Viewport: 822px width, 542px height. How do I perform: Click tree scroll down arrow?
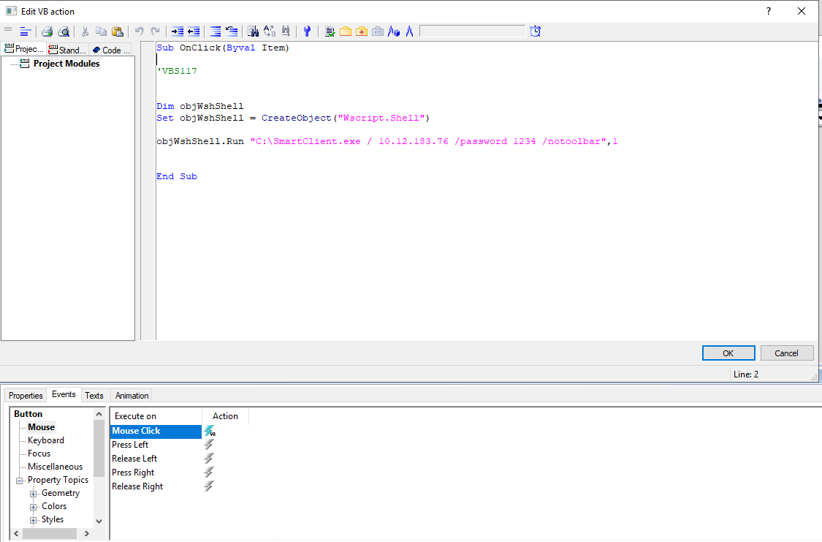pyautogui.click(x=99, y=521)
